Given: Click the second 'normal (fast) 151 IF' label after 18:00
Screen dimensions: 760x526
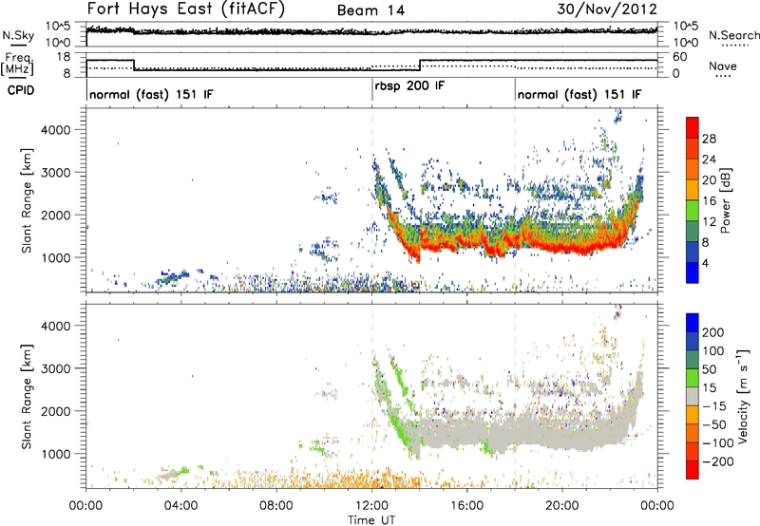Looking at the screenshot, I should coord(579,94).
